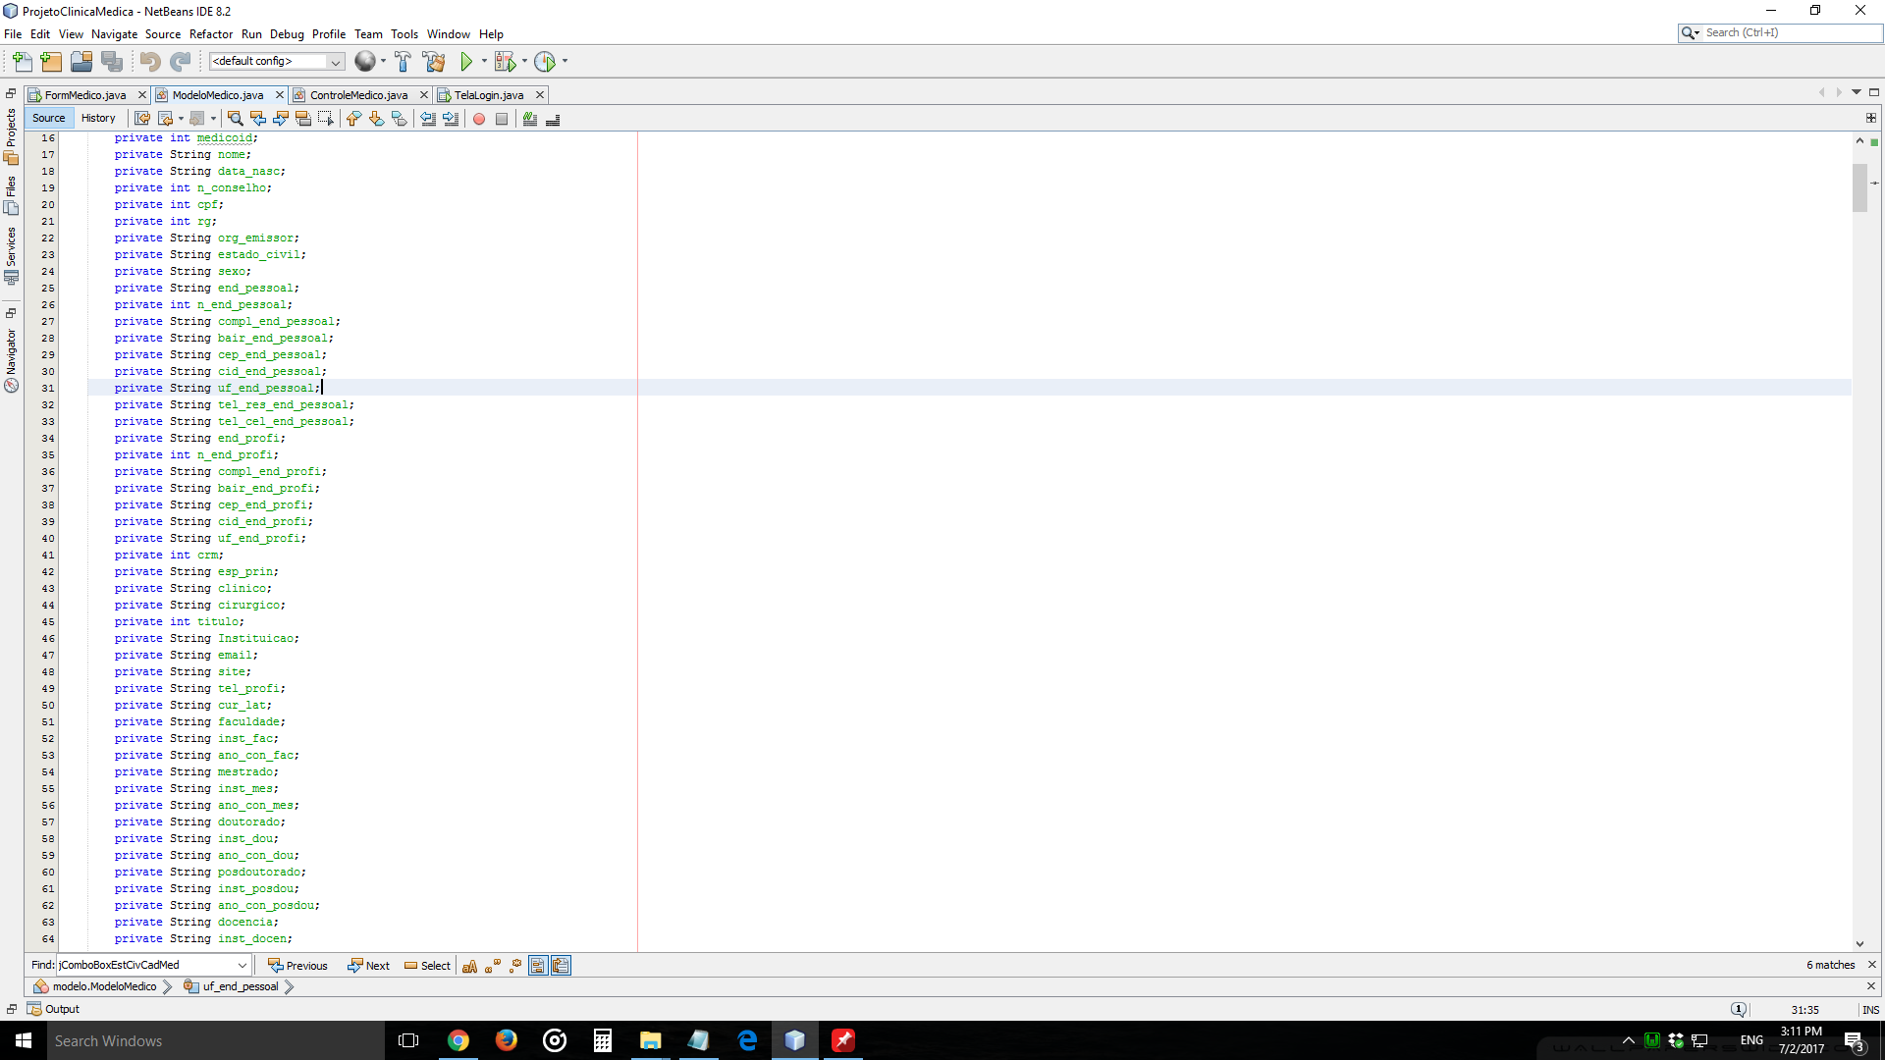1885x1060 pixels.
Task: Switch to ControleMedico.java tab
Action: [358, 95]
